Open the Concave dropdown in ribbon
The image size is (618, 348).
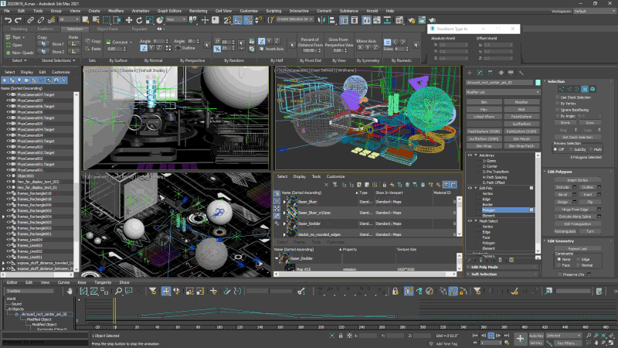pyautogui.click(x=119, y=42)
